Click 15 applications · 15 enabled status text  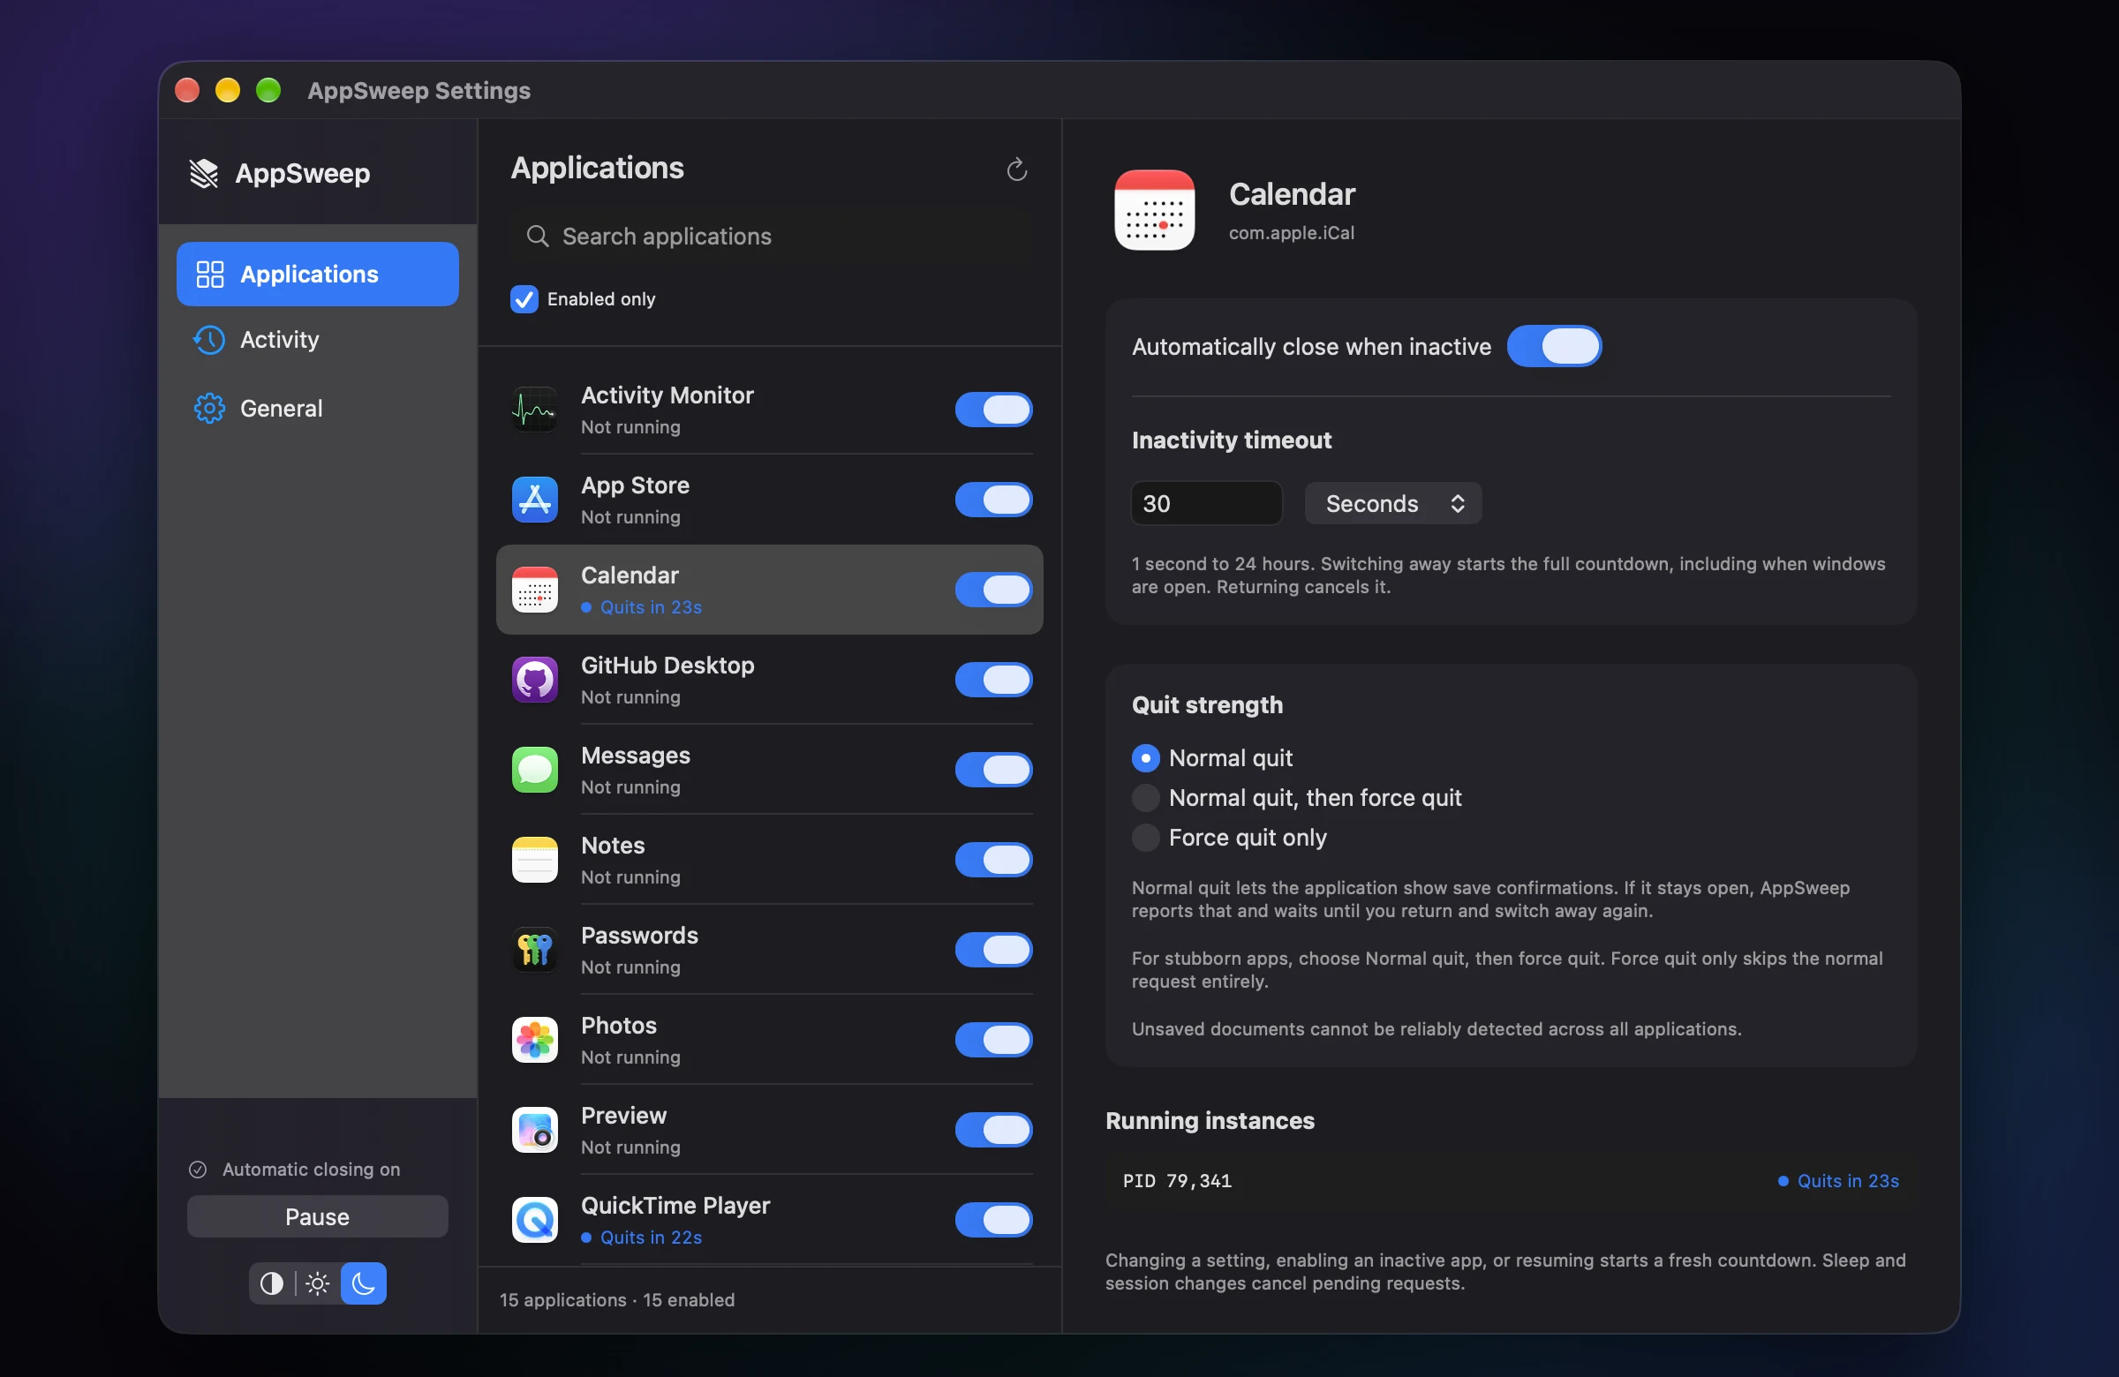(x=617, y=1299)
